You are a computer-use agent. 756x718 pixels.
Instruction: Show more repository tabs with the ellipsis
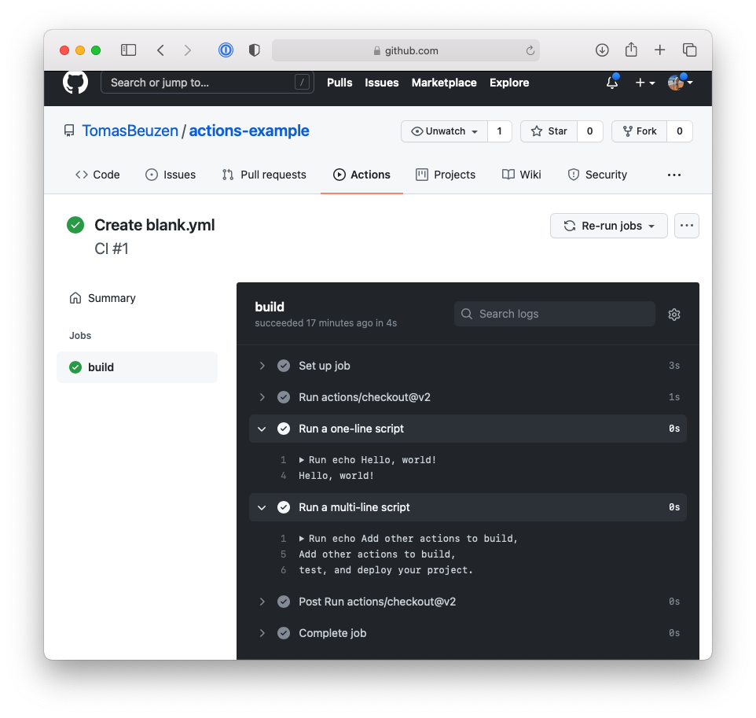coord(674,175)
